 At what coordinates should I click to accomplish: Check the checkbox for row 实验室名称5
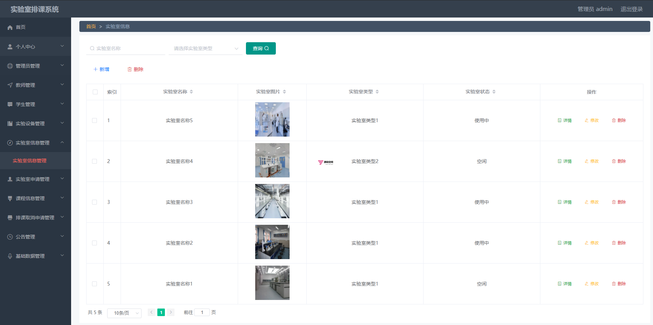pos(94,120)
